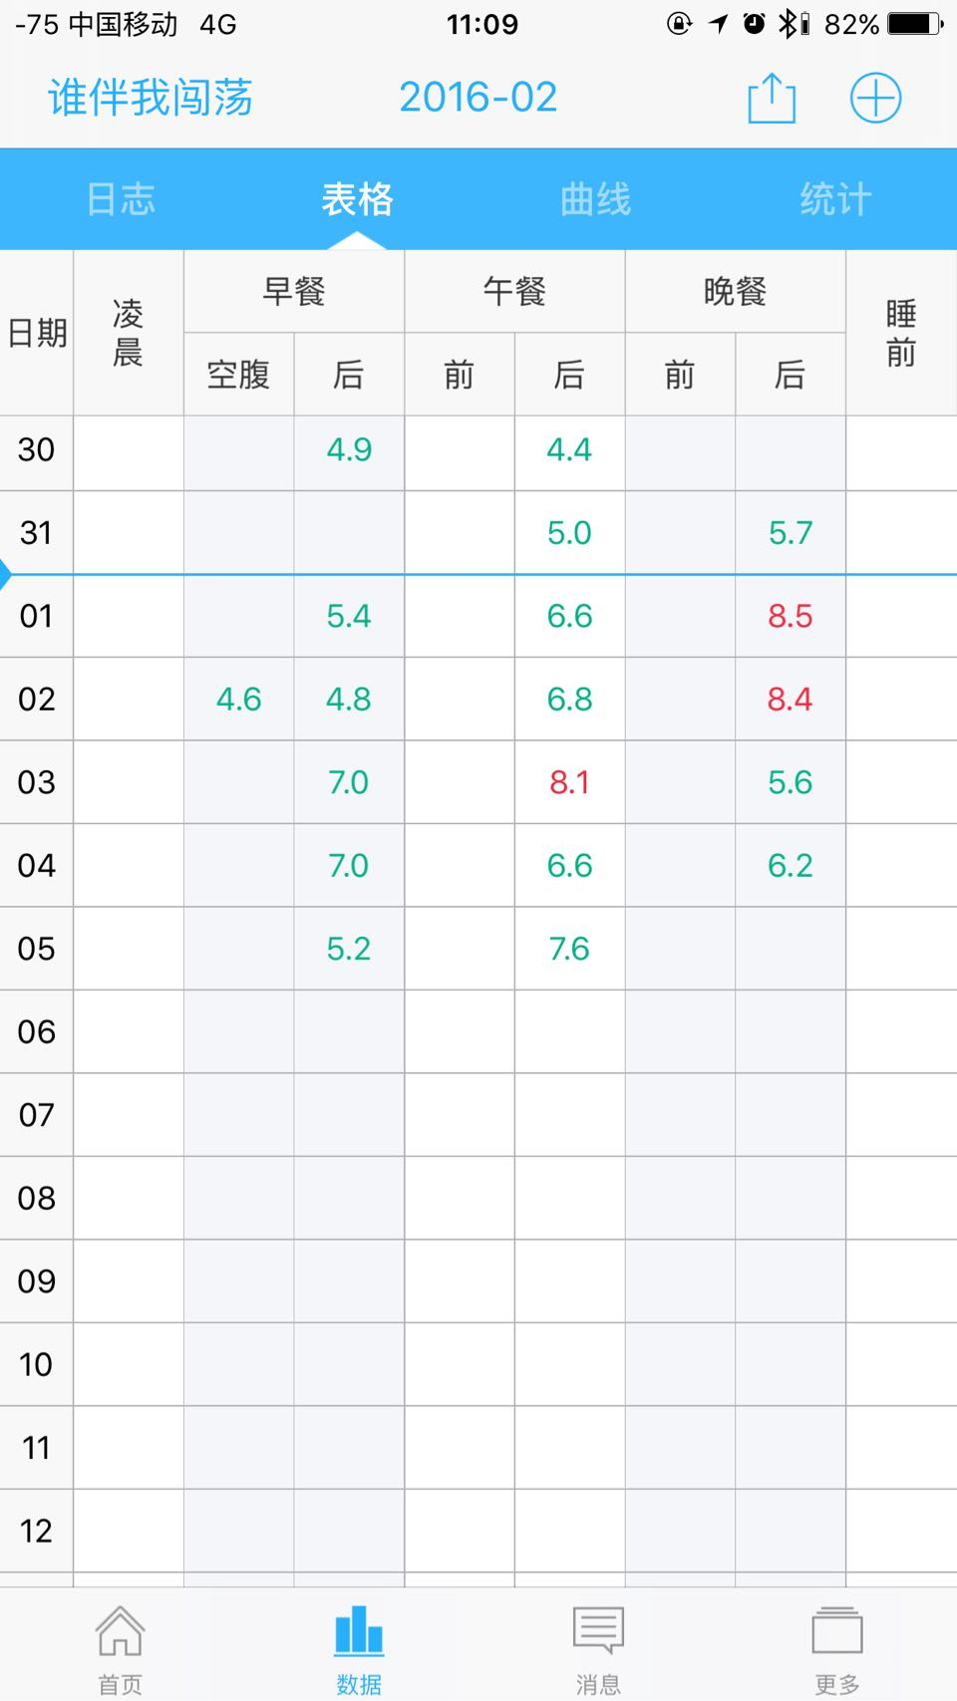957x1701 pixels.
Task: Tap the blue month marker arrow
Action: pos(5,575)
